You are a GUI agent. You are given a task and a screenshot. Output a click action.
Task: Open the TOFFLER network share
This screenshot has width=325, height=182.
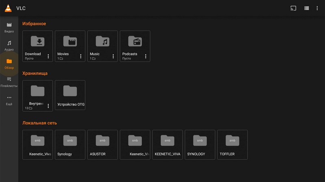coord(232,145)
